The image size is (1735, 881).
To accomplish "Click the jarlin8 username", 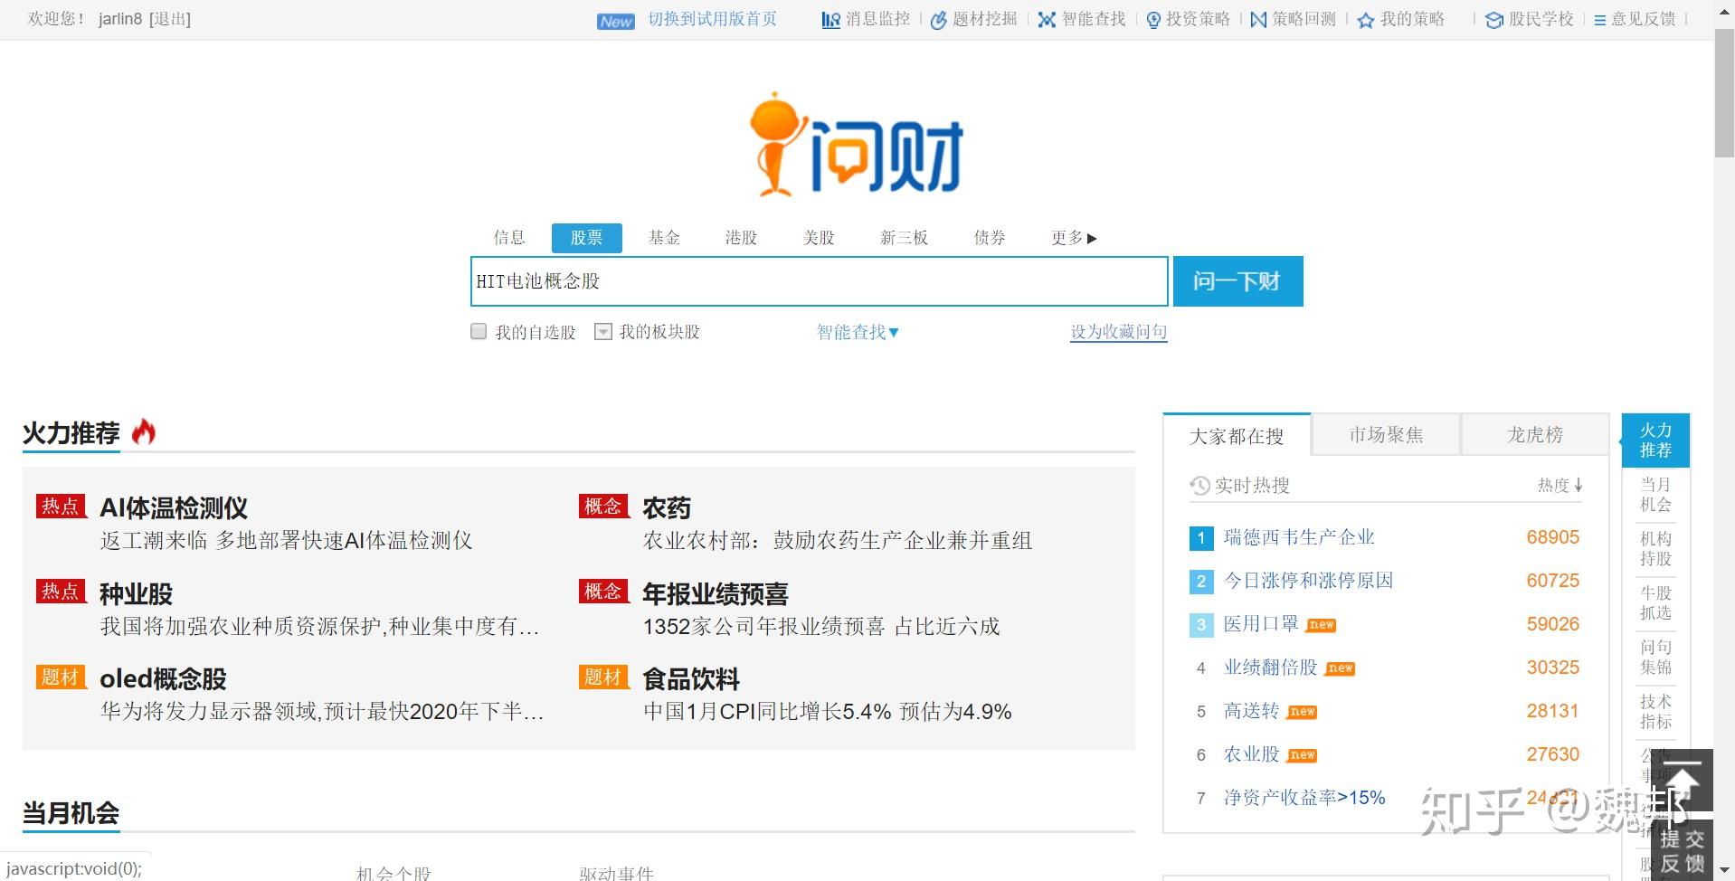I will tap(120, 19).
